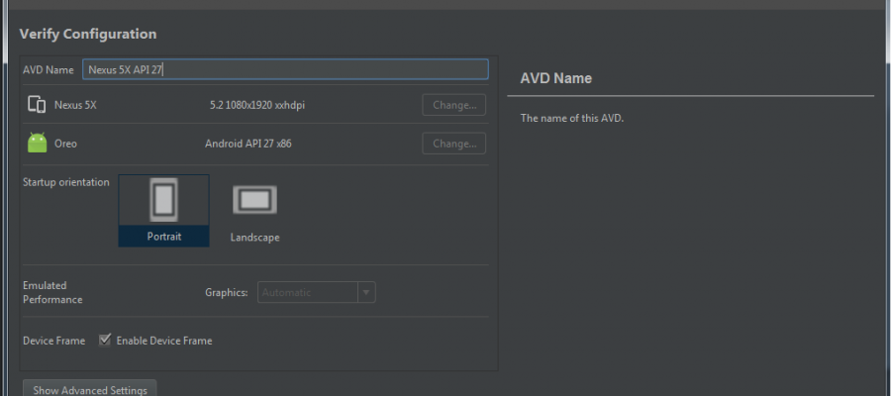Click the Graphics dropdown arrow
This screenshot has width=891, height=396.
(366, 292)
